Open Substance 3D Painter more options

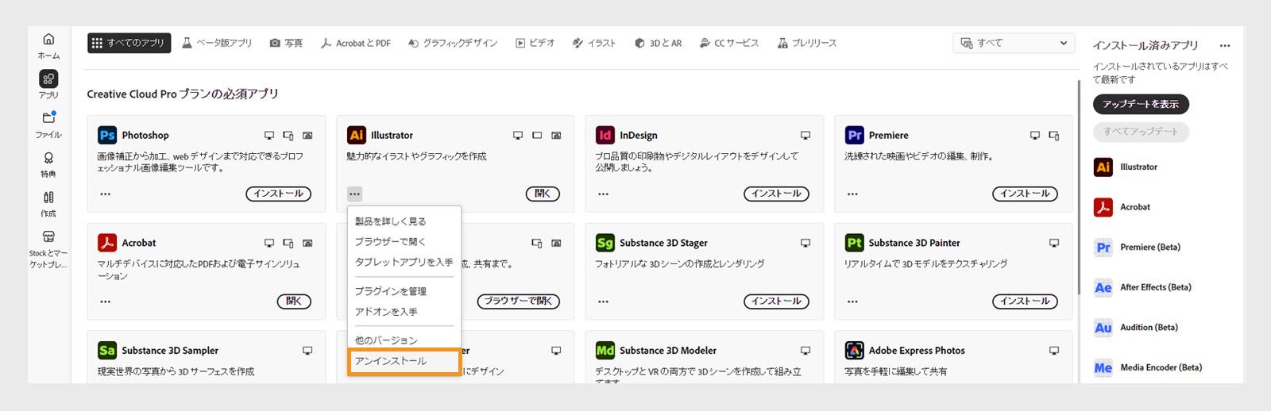click(852, 302)
